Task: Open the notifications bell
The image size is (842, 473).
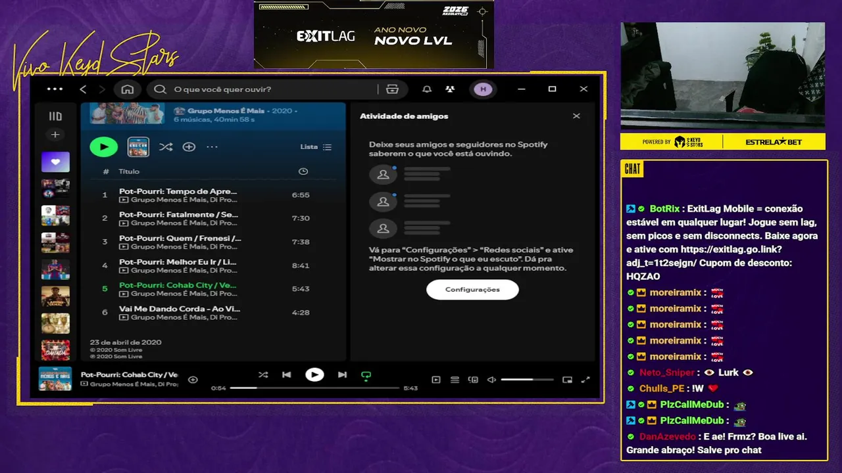Action: 427,89
